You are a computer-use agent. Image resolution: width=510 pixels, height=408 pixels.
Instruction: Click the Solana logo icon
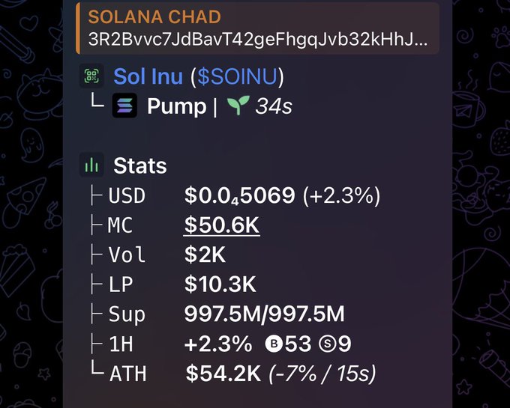click(124, 105)
